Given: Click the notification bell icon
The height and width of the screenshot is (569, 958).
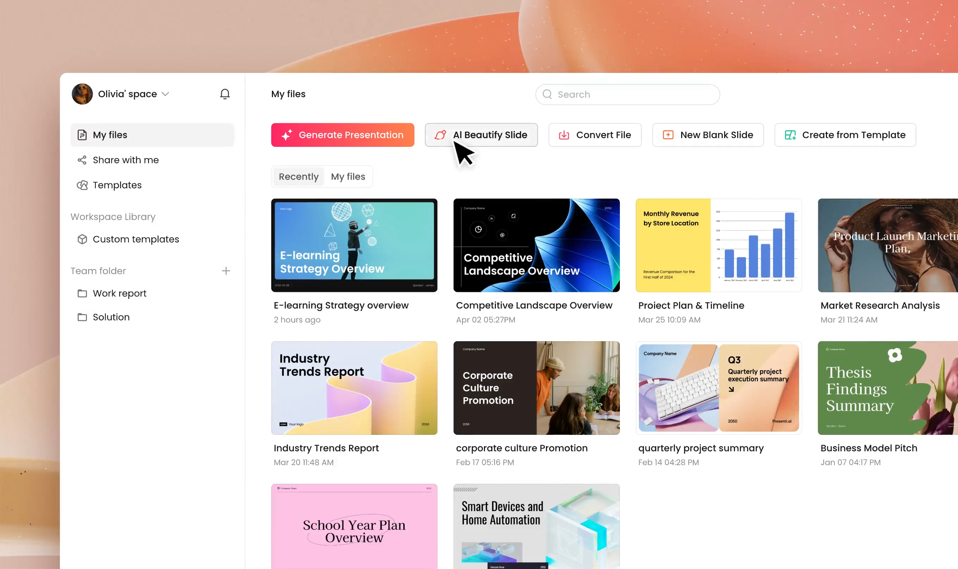Looking at the screenshot, I should [x=225, y=94].
